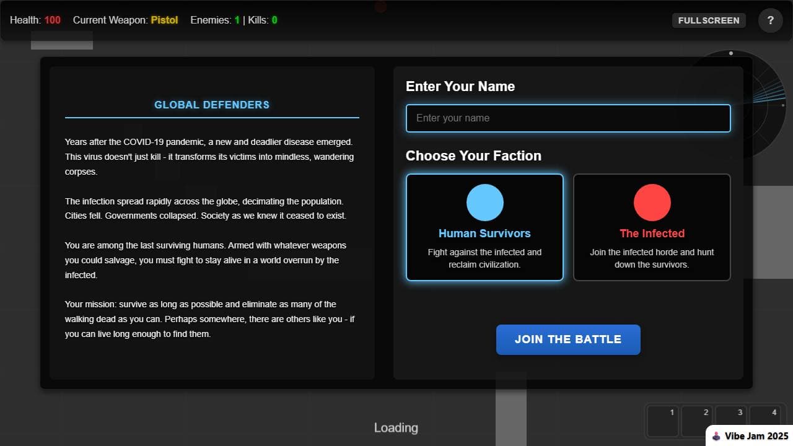Click the Enter Your Name heading
The width and height of the screenshot is (793, 446).
click(460, 86)
